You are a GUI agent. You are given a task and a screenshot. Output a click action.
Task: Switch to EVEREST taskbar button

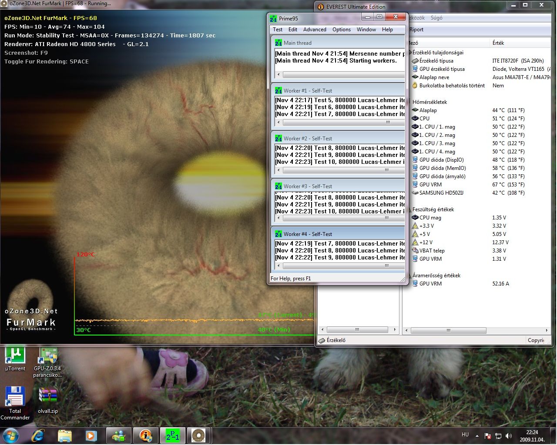[x=145, y=435]
